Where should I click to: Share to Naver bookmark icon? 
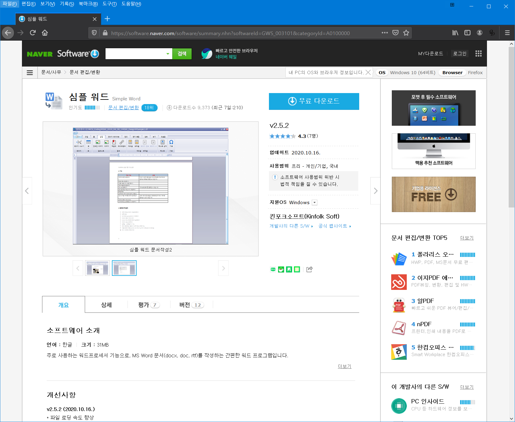tap(289, 269)
